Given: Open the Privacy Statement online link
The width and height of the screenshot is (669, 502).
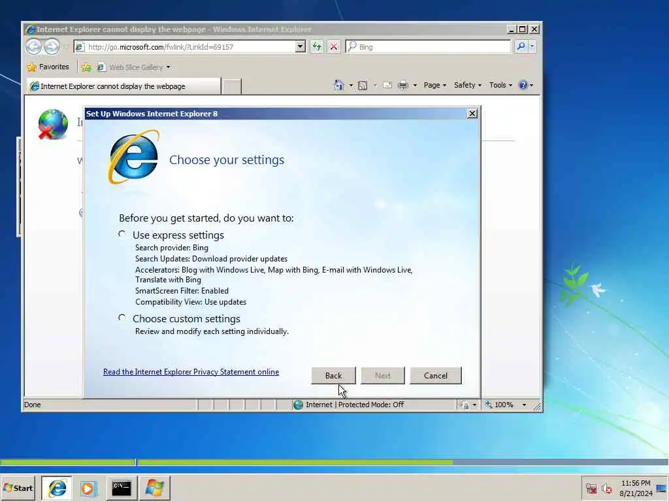Looking at the screenshot, I should [191, 372].
